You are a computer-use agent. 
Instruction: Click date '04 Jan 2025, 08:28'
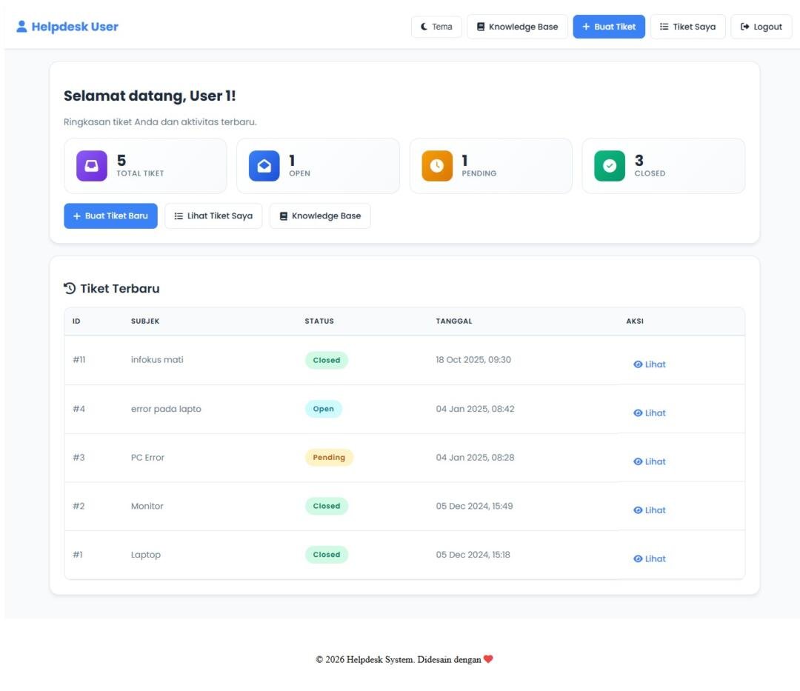coord(475,458)
